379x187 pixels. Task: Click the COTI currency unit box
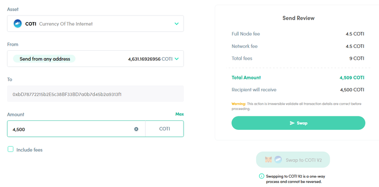[165, 129]
